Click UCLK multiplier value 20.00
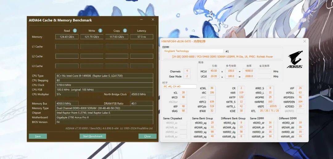The image size is (333, 159). (213, 76)
